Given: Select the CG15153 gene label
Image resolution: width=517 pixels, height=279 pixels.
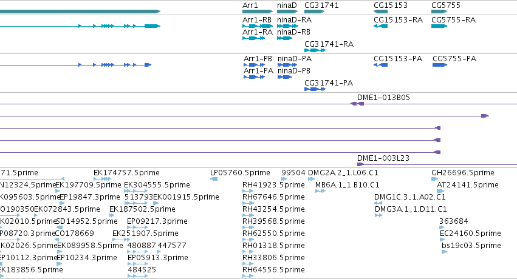Looking at the screenshot, I should 391,5.
